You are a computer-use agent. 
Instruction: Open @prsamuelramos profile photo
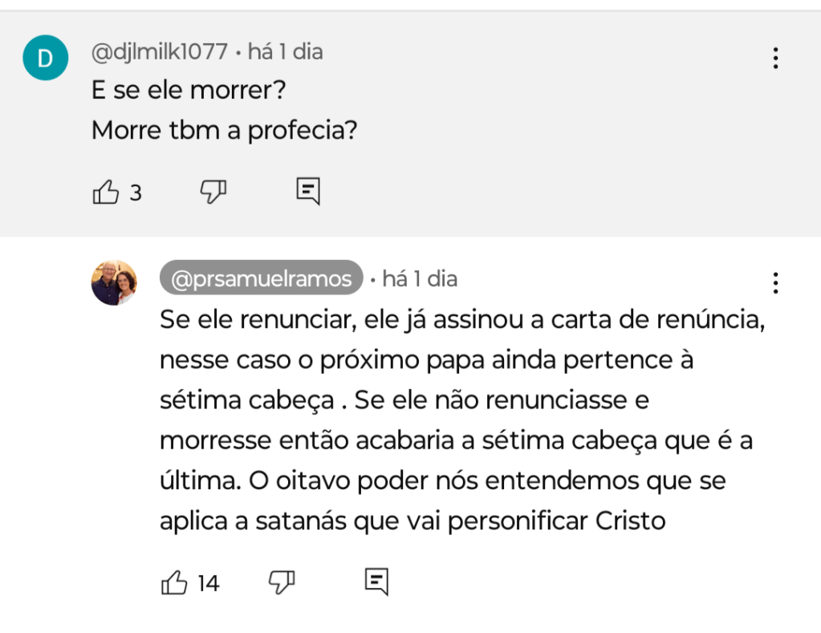click(x=114, y=282)
